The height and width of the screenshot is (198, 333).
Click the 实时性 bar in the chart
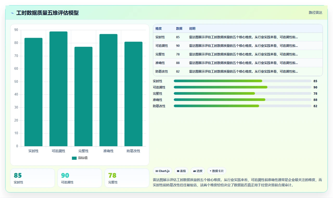click(34, 92)
